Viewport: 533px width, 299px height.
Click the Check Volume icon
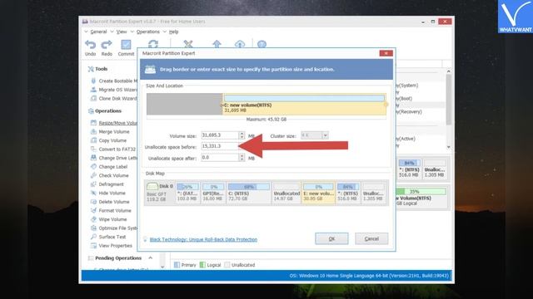pyautogui.click(x=93, y=175)
